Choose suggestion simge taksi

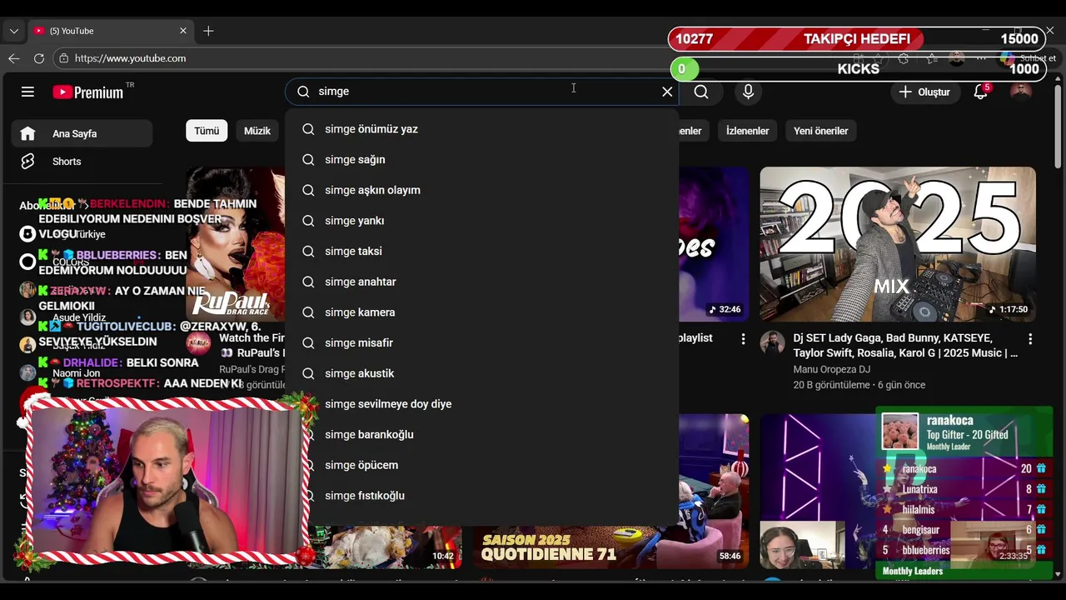[x=481, y=252]
